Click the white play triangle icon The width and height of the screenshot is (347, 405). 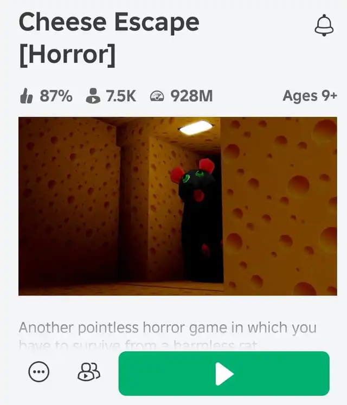pos(224,374)
